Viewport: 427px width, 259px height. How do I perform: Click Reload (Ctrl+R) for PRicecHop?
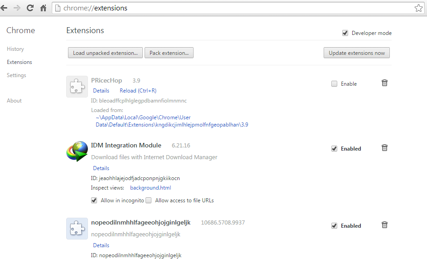pos(138,91)
